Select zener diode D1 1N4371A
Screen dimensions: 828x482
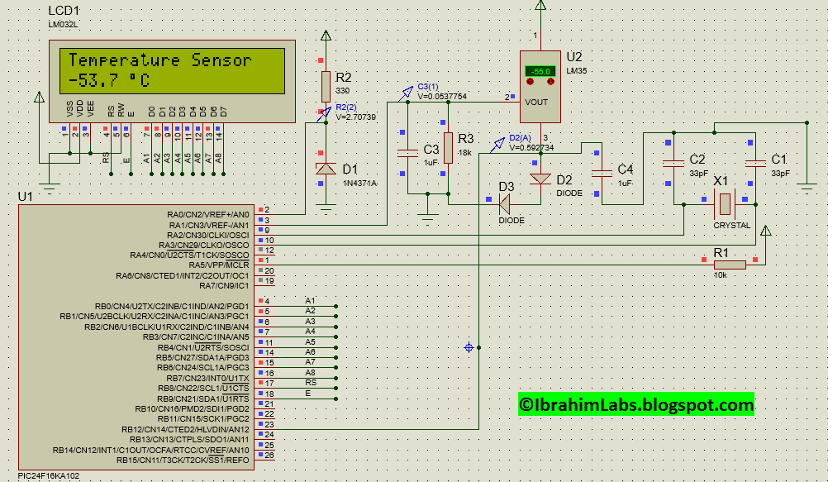(324, 168)
